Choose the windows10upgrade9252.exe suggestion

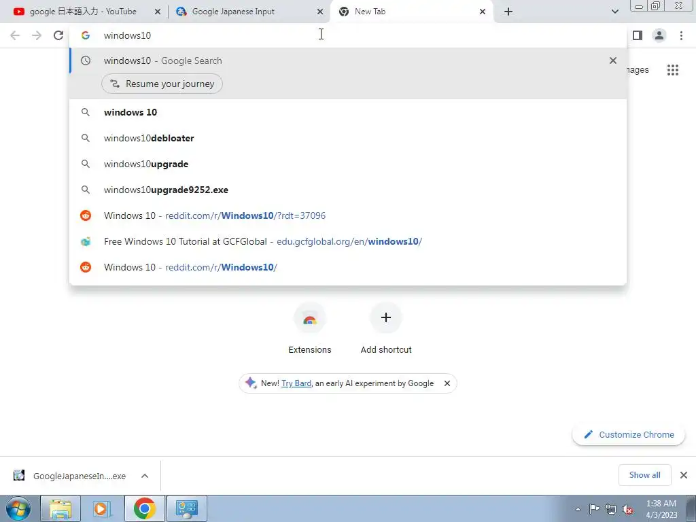click(348, 190)
